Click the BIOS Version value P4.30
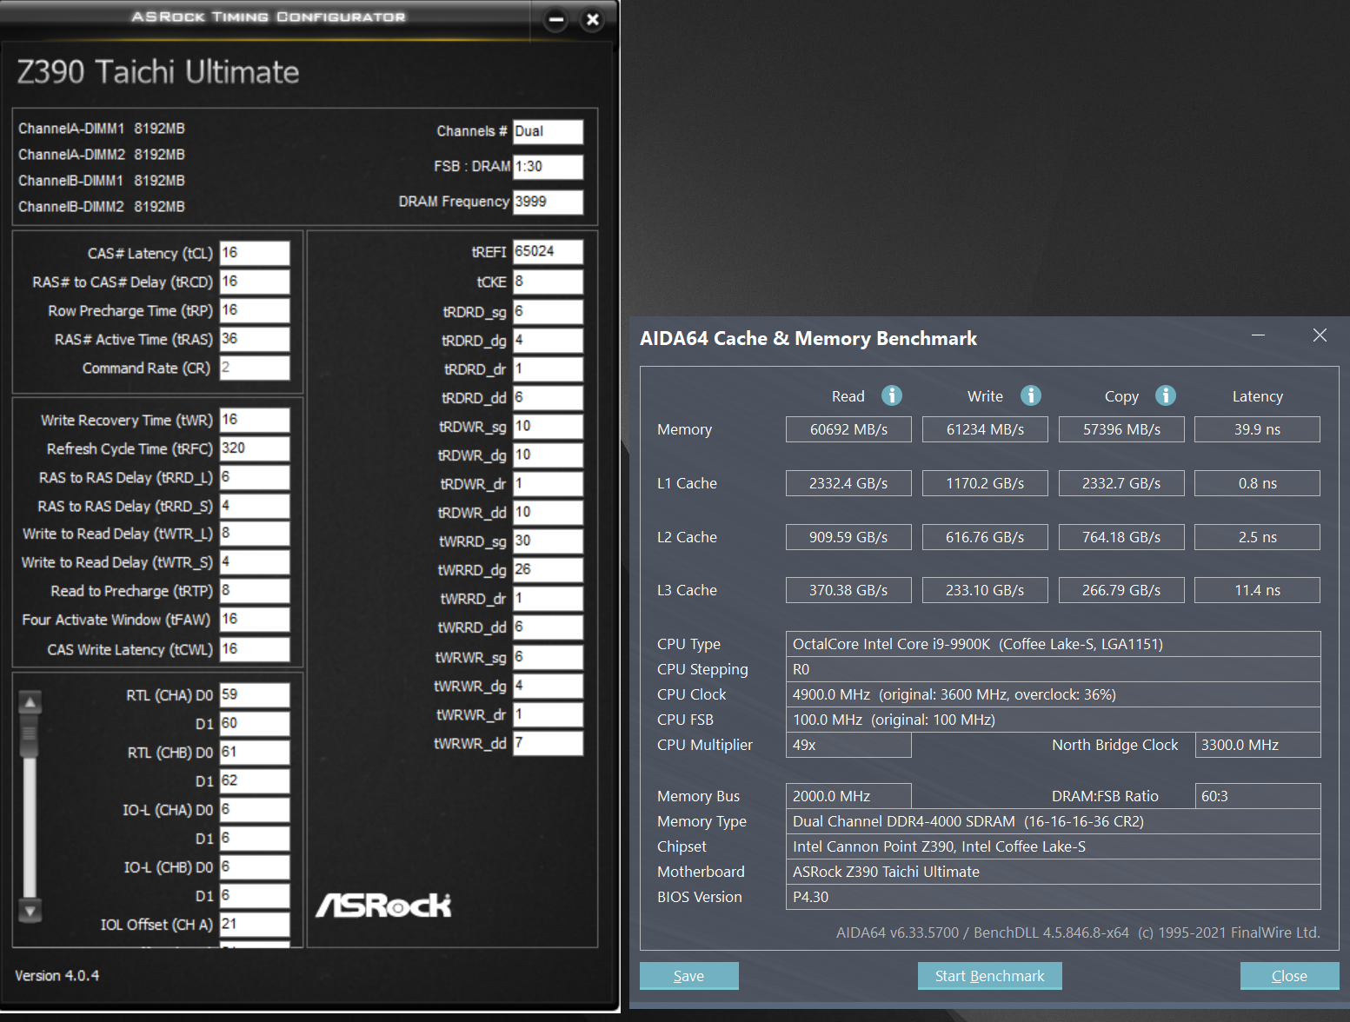Image resolution: width=1350 pixels, height=1022 pixels. [1054, 897]
